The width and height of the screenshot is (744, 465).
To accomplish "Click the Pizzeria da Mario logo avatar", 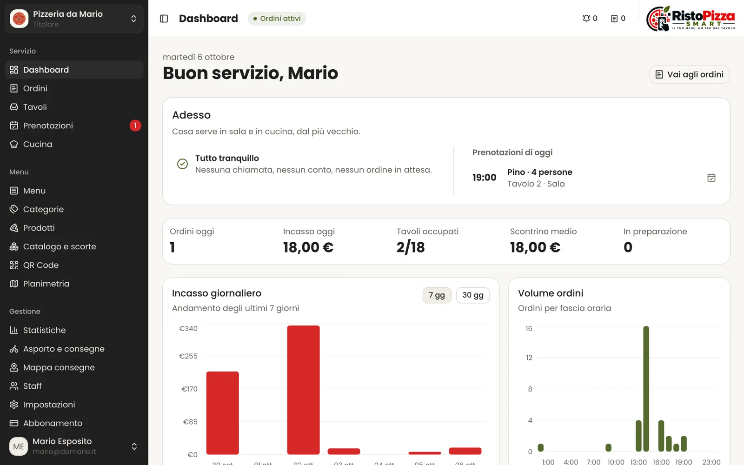I will pos(19,19).
